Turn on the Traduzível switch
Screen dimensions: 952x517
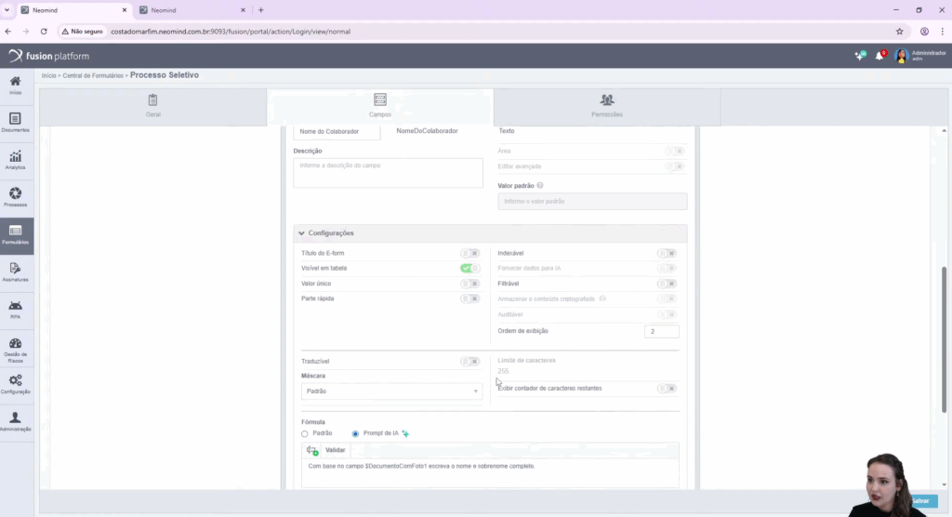[x=469, y=362]
